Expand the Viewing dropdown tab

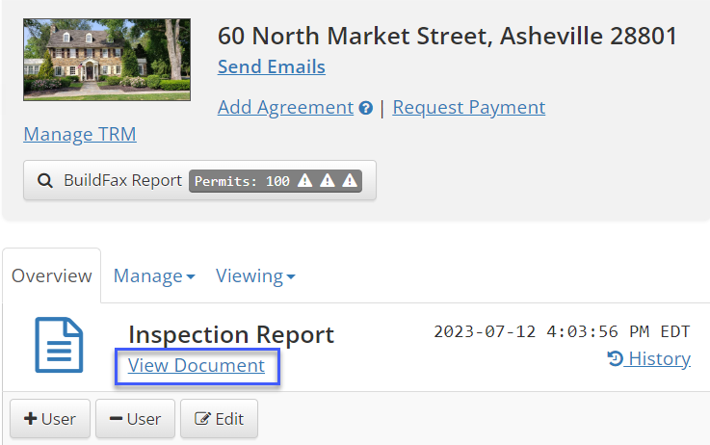[x=255, y=275]
